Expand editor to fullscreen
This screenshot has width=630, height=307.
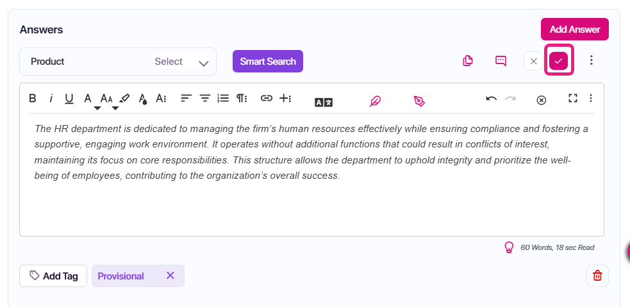tap(573, 98)
